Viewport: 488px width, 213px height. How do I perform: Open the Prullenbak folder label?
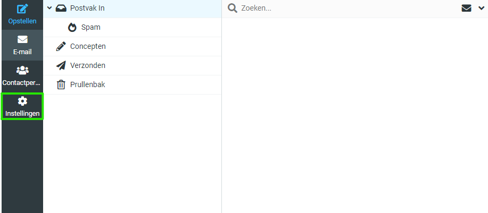coord(88,84)
